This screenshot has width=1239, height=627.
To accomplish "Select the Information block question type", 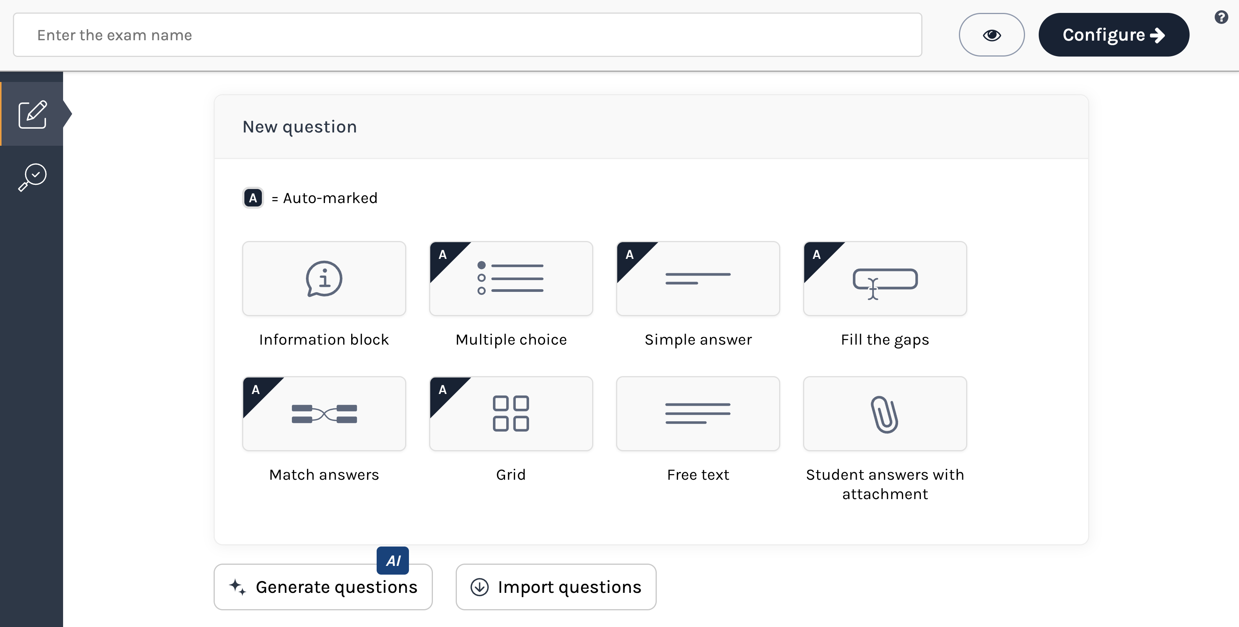I will [324, 279].
